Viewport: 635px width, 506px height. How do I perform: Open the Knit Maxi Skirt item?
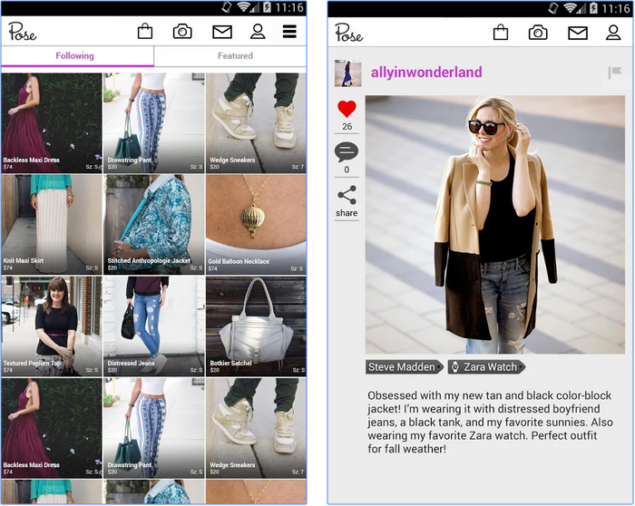pyautogui.click(x=52, y=225)
